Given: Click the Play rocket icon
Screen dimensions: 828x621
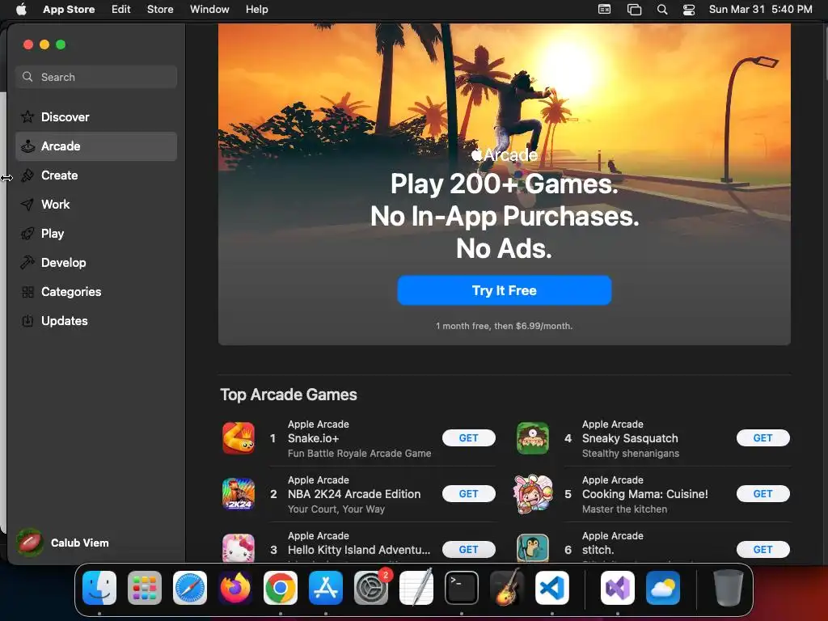Looking at the screenshot, I should click(x=27, y=234).
